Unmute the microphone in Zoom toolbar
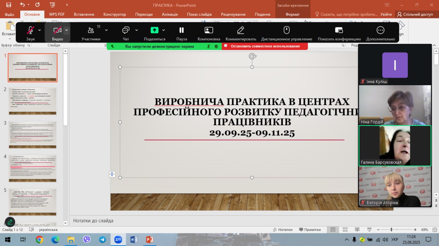The height and width of the screenshot is (246, 439). click(x=30, y=30)
